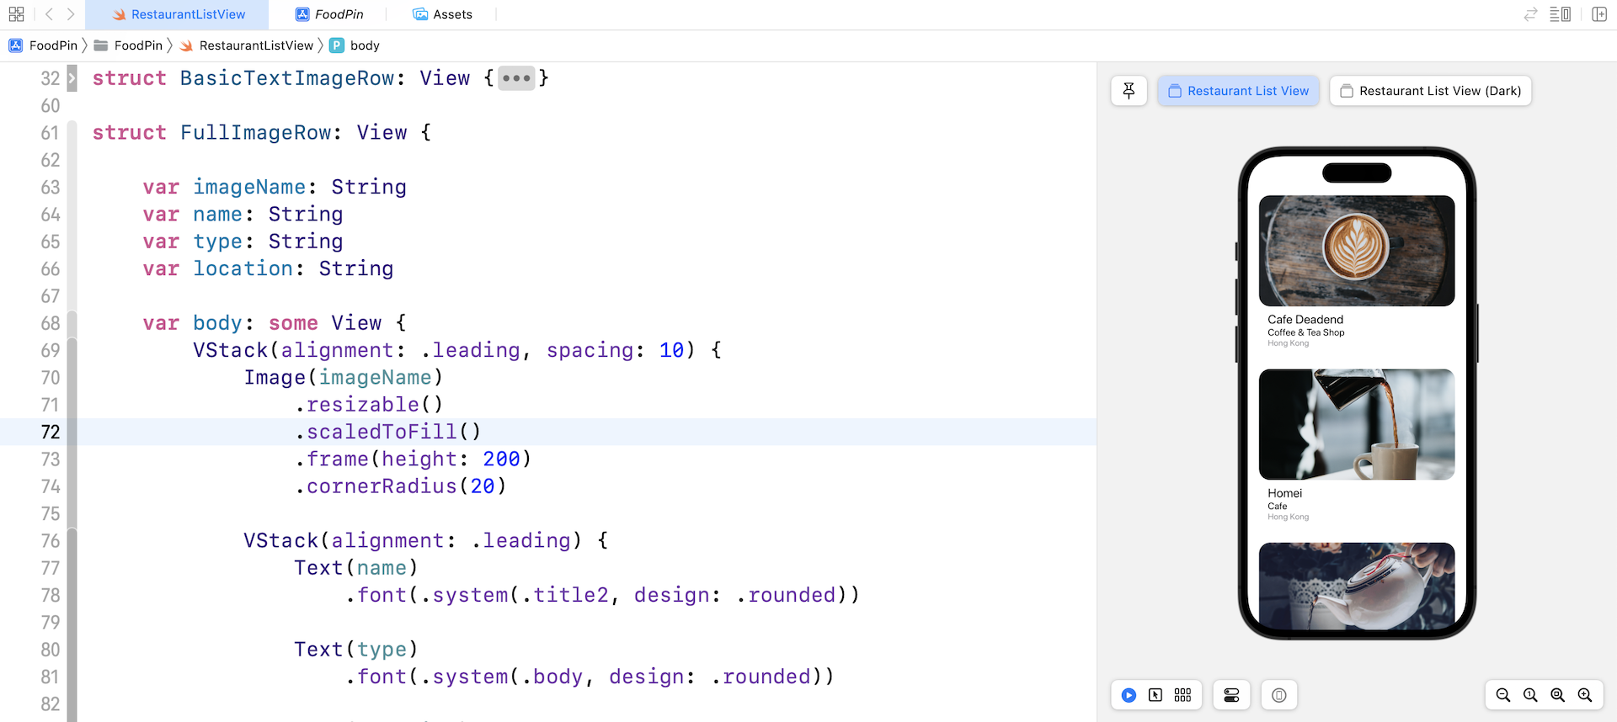Select Restaurant List View (Dark) preview
This screenshot has height=722, width=1617.
click(x=1430, y=91)
